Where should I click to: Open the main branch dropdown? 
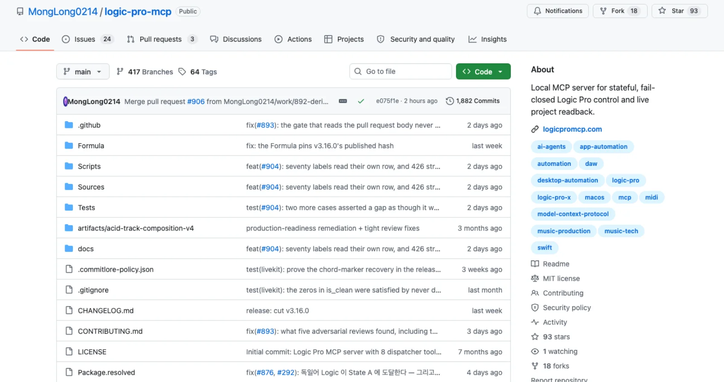[x=83, y=71]
